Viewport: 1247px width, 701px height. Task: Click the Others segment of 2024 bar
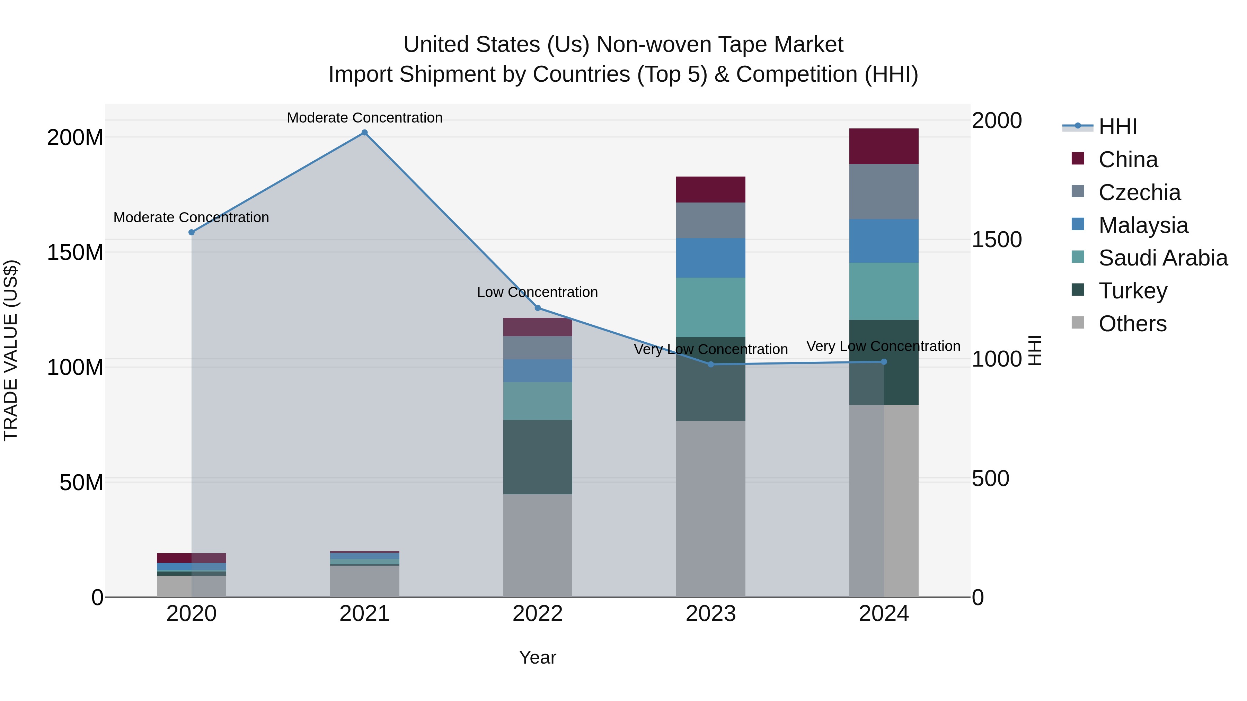(884, 501)
